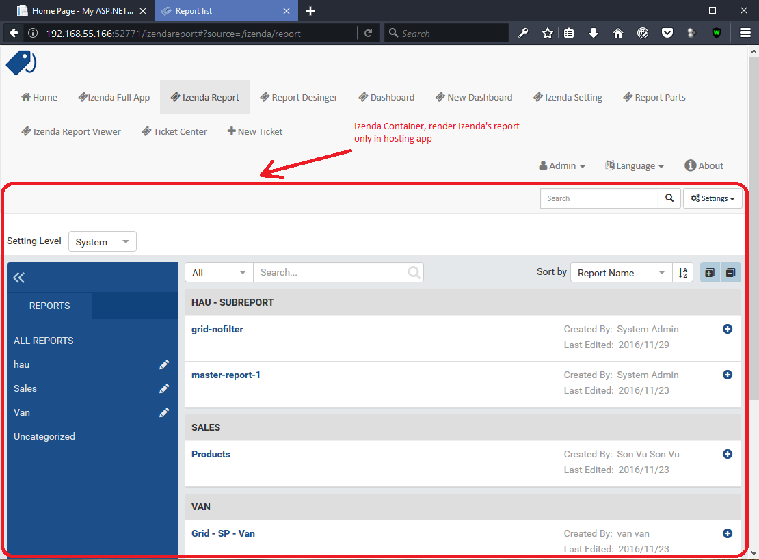
Task: Edit the Sales category with pencil icon
Action: [164, 388]
